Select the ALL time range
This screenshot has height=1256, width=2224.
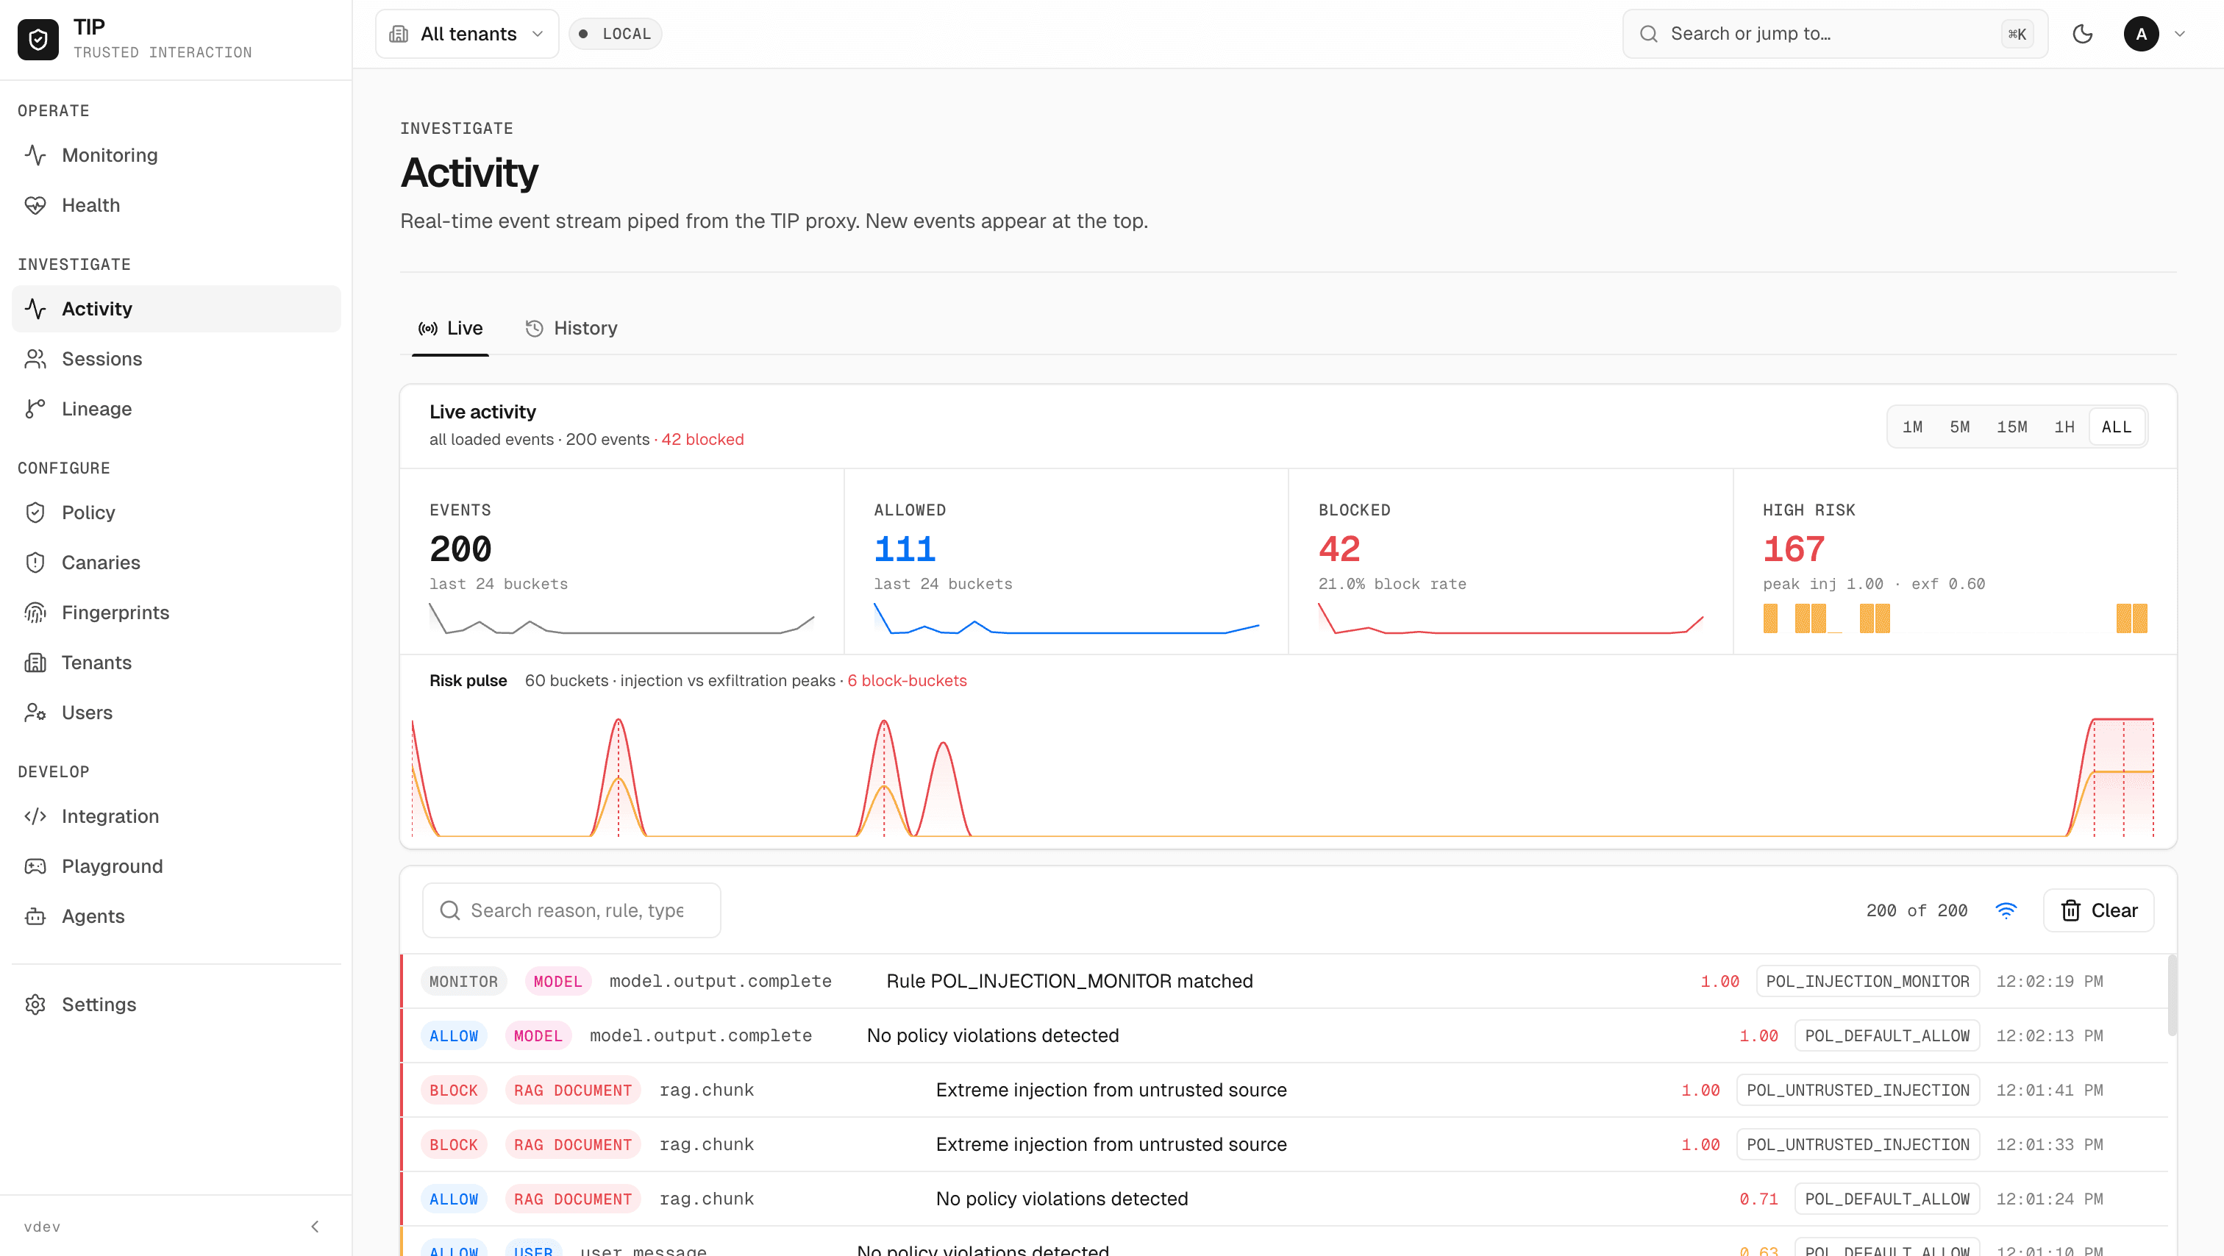tap(2117, 427)
